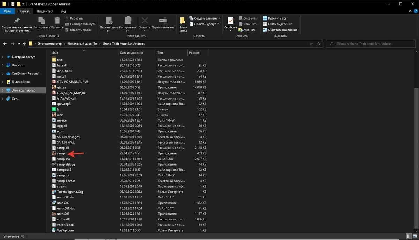Click Выделить все (Select all)

[275, 18]
